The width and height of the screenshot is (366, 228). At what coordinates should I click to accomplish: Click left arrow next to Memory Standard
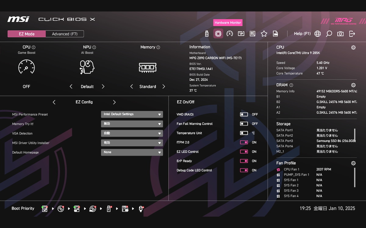(132, 87)
